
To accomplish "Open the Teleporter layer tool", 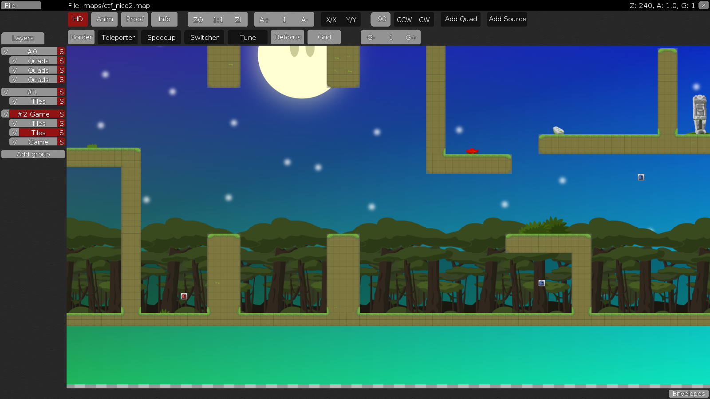I will coord(118,37).
